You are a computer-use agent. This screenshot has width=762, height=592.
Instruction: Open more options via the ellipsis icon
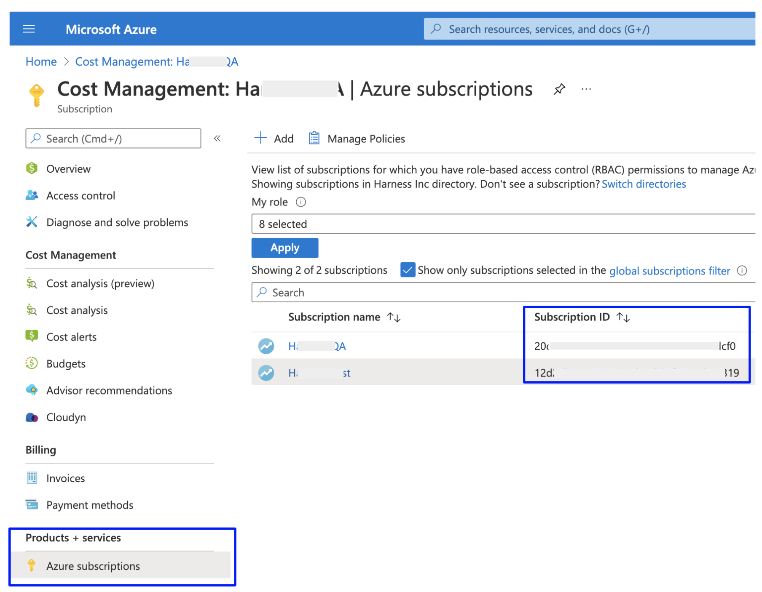(586, 89)
